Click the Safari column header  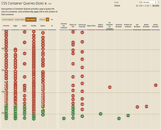pyautogui.click(x=24, y=26)
